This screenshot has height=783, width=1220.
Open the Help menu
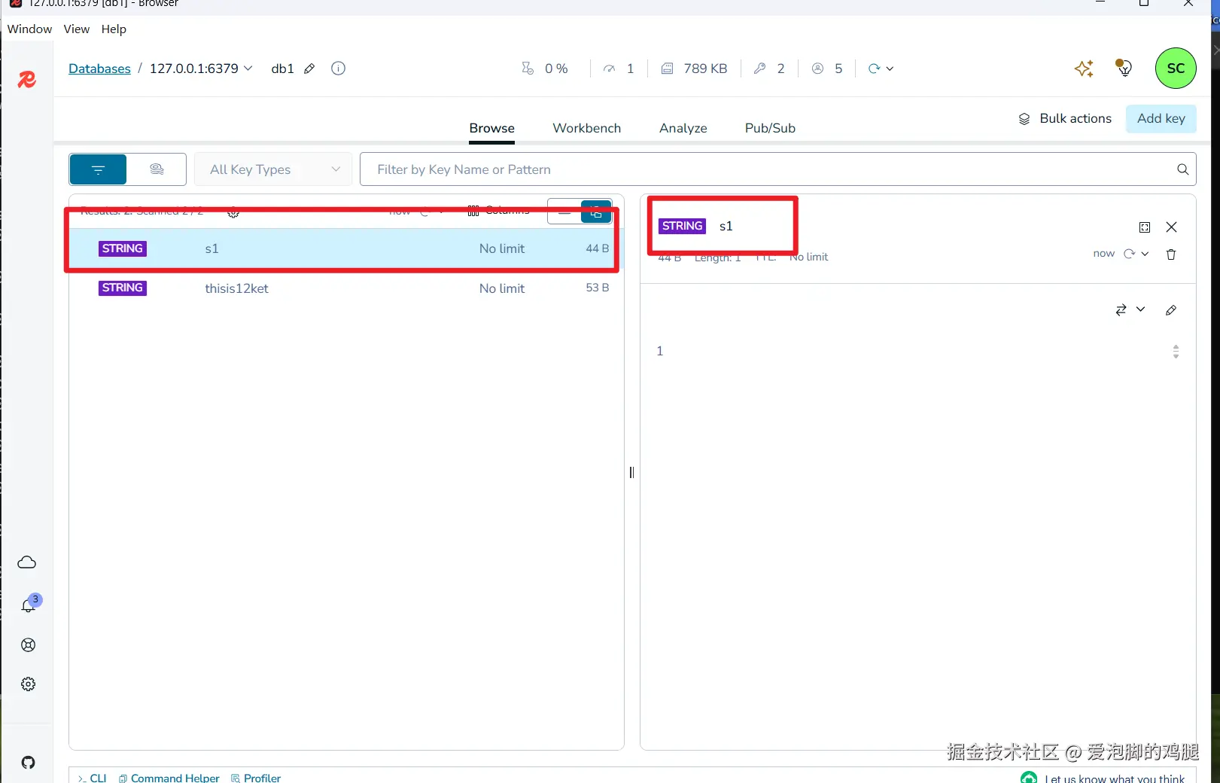click(x=114, y=29)
